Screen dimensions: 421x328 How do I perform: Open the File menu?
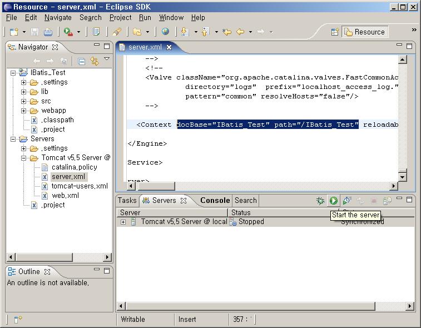pos(12,18)
